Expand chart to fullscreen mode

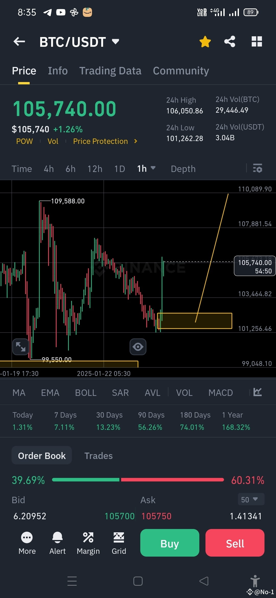tap(20, 347)
